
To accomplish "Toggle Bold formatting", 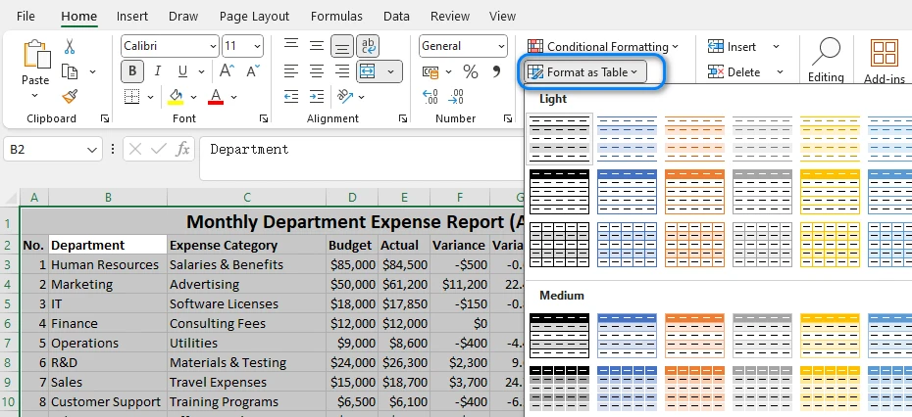I will pyautogui.click(x=132, y=71).
